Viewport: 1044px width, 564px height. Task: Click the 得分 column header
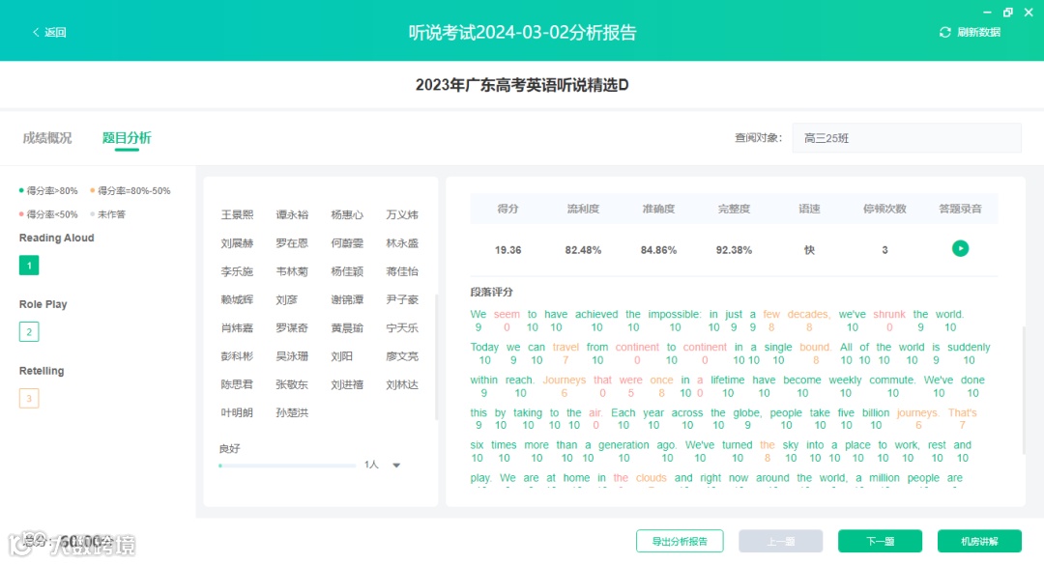point(507,209)
